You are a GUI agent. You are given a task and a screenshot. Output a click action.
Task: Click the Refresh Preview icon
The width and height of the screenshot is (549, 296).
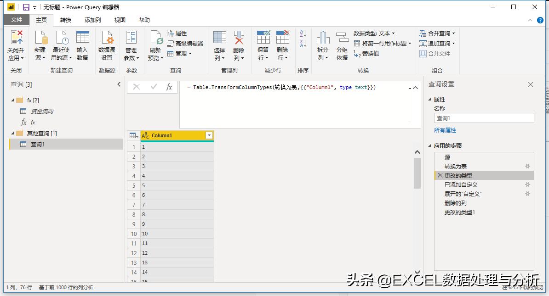156,37
